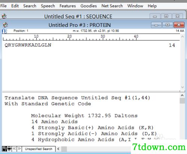Open the Net Search menu

tap(112, 6)
